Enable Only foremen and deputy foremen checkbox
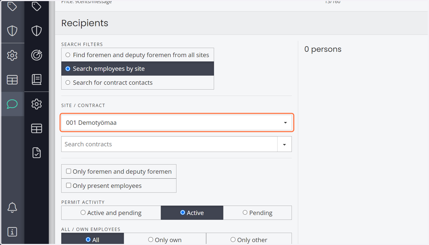 tap(119, 172)
